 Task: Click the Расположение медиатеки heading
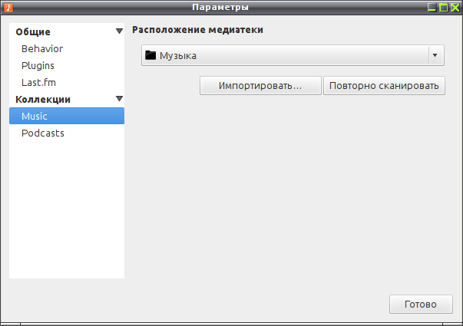click(197, 30)
